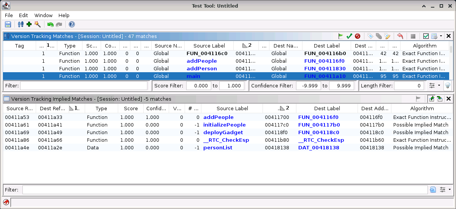This screenshot has width=456, height=209.
Task: Expand the matches filter options dropdown
Action: (x=434, y=85)
